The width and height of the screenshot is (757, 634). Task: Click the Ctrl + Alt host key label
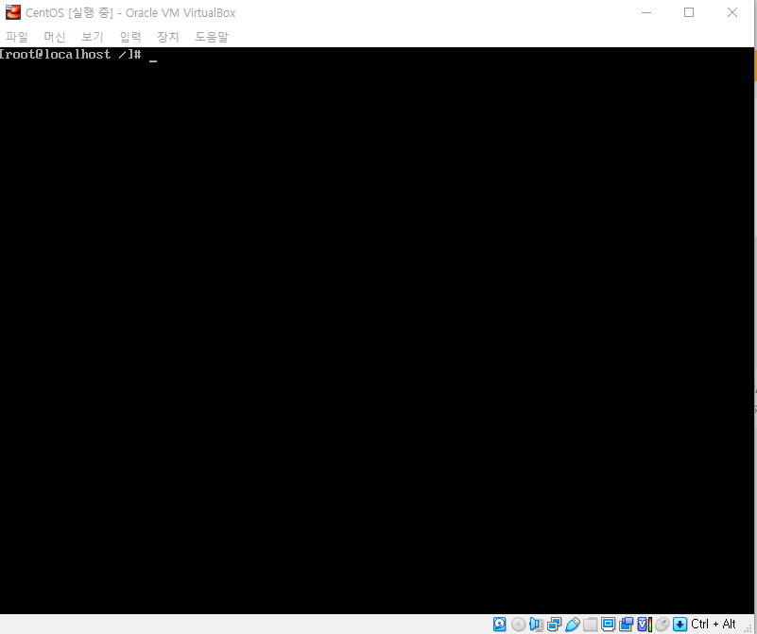point(714,624)
